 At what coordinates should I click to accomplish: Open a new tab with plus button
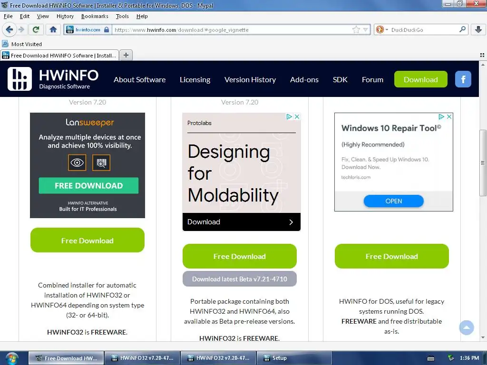(126, 55)
